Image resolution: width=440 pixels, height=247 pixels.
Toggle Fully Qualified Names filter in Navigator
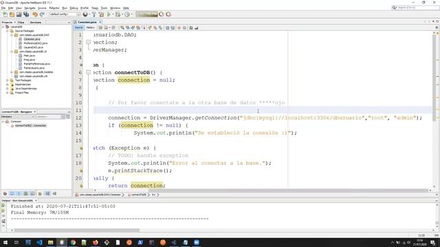(x=40, y=193)
